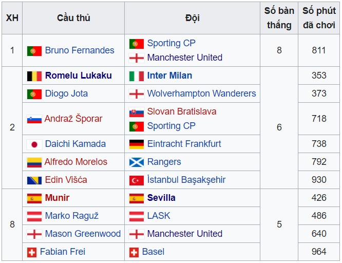Open Diogo Jota player link

[67, 93]
